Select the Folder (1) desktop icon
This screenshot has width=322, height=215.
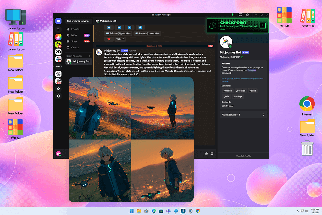coord(308,18)
